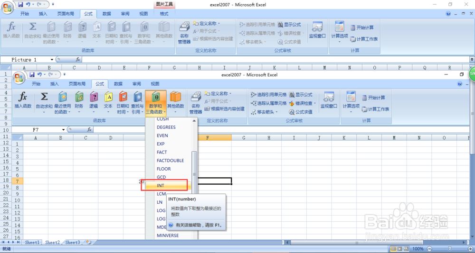Open the 审阅 tab in outer window
475x253 pixels.
(125, 14)
